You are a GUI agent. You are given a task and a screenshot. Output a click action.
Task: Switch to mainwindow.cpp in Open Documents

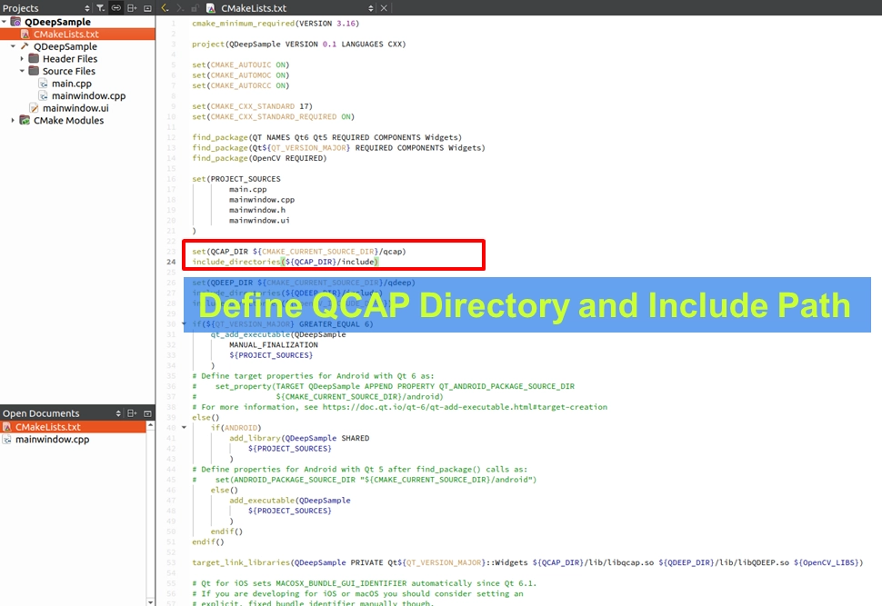53,440
